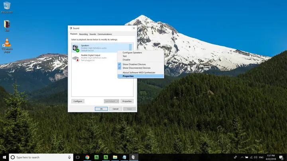Expand the hidden system tray icons chevron
The image size is (287, 161).
[241, 157]
